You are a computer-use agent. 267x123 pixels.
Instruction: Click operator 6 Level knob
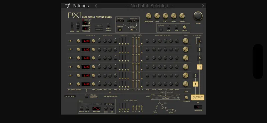pyautogui.click(x=186, y=41)
